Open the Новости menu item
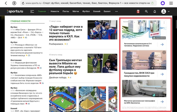 pos(55,11)
